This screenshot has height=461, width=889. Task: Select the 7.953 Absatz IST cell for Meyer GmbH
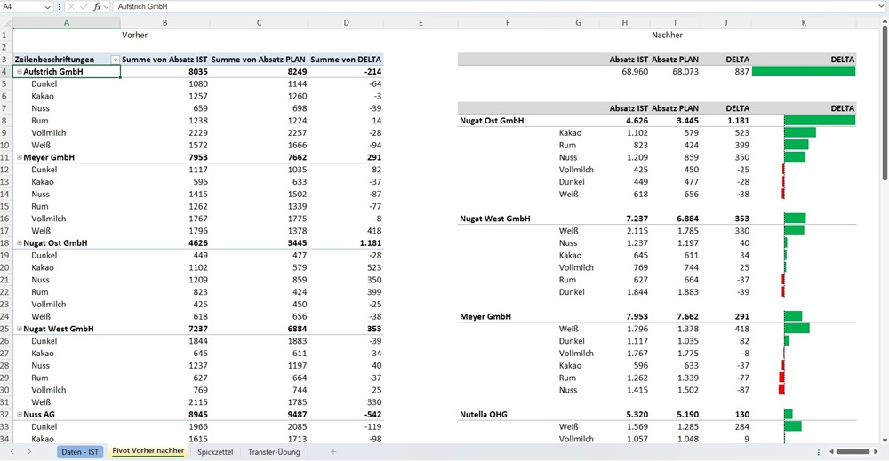pos(624,316)
